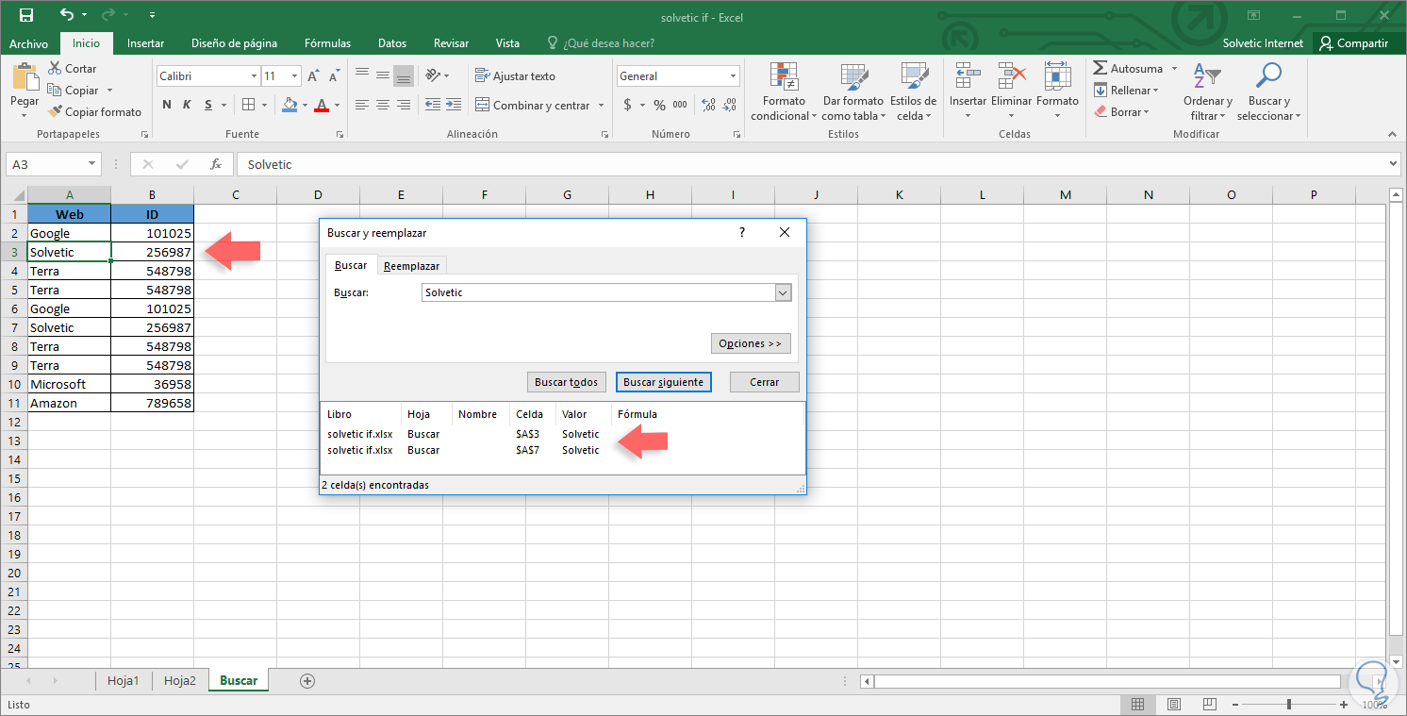Click the Save icon in title bar
The width and height of the screenshot is (1407, 716).
coord(26,15)
